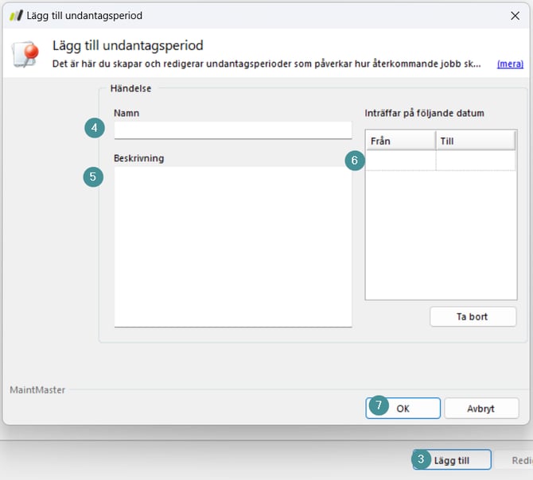This screenshot has height=480, width=533.
Task: Select the first Till date cell
Action: pyautogui.click(x=475, y=160)
